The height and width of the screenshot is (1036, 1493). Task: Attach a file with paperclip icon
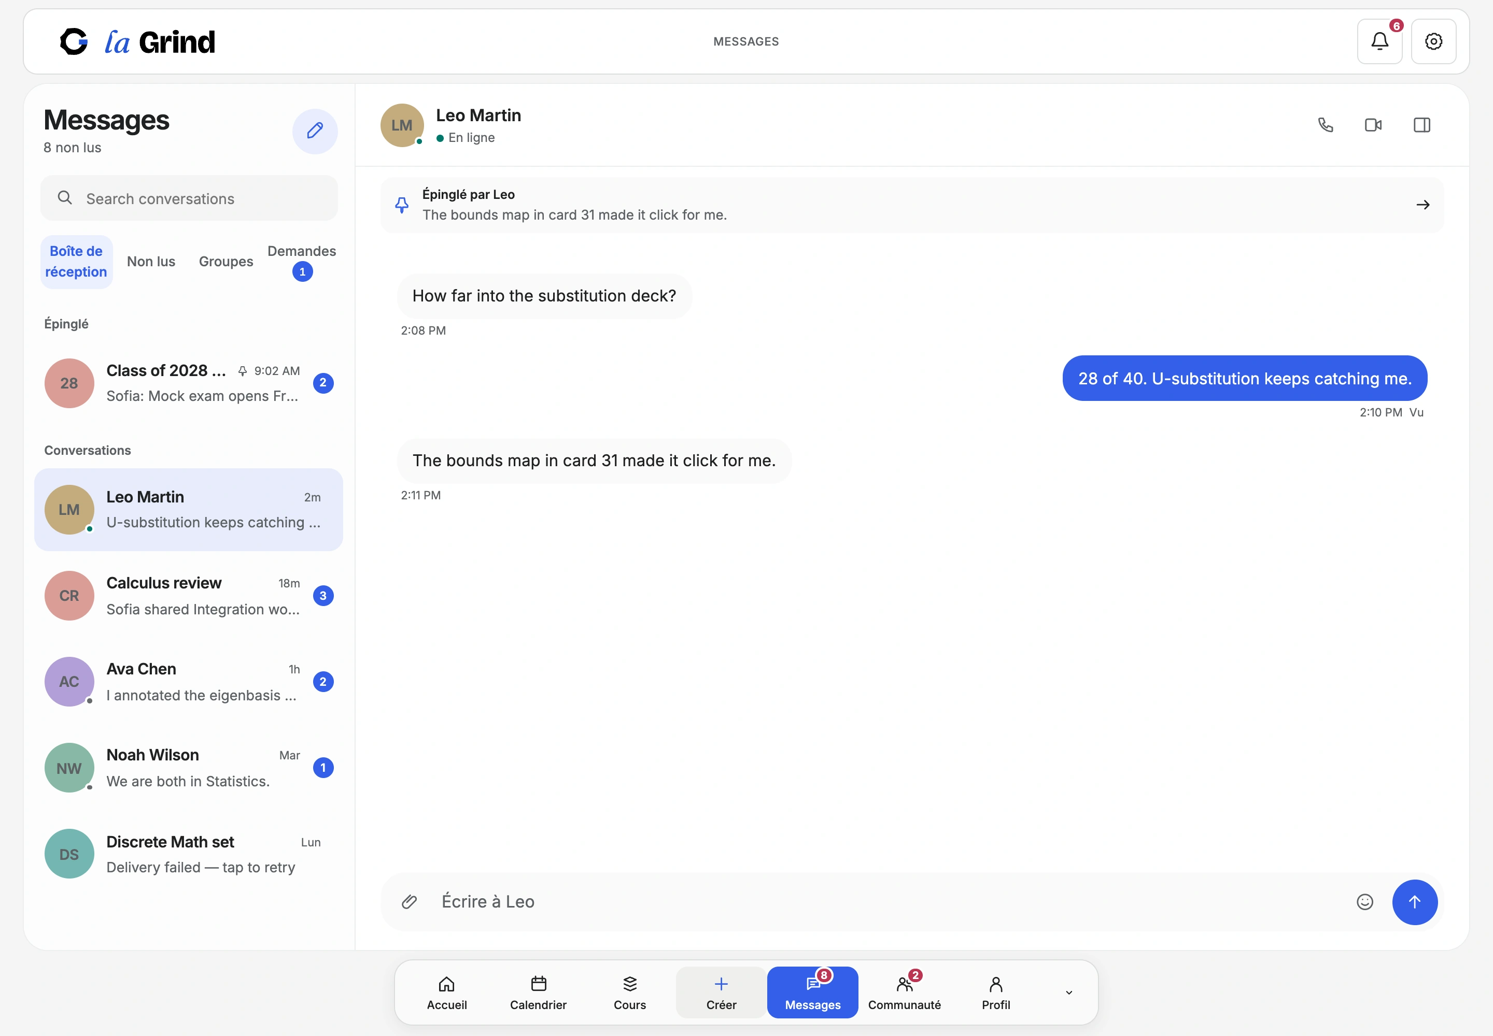[410, 902]
